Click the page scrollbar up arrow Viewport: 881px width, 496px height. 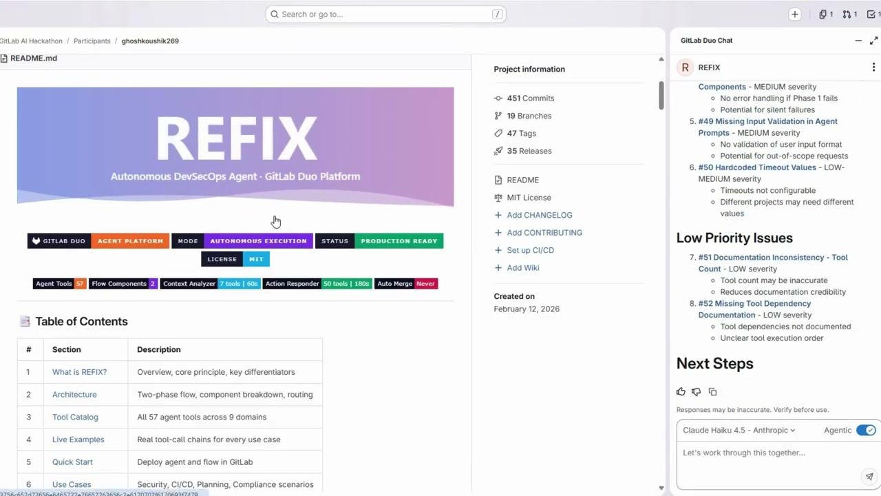tap(661, 59)
